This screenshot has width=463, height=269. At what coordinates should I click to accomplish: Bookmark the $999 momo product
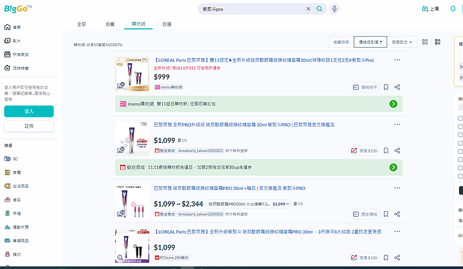(386, 88)
